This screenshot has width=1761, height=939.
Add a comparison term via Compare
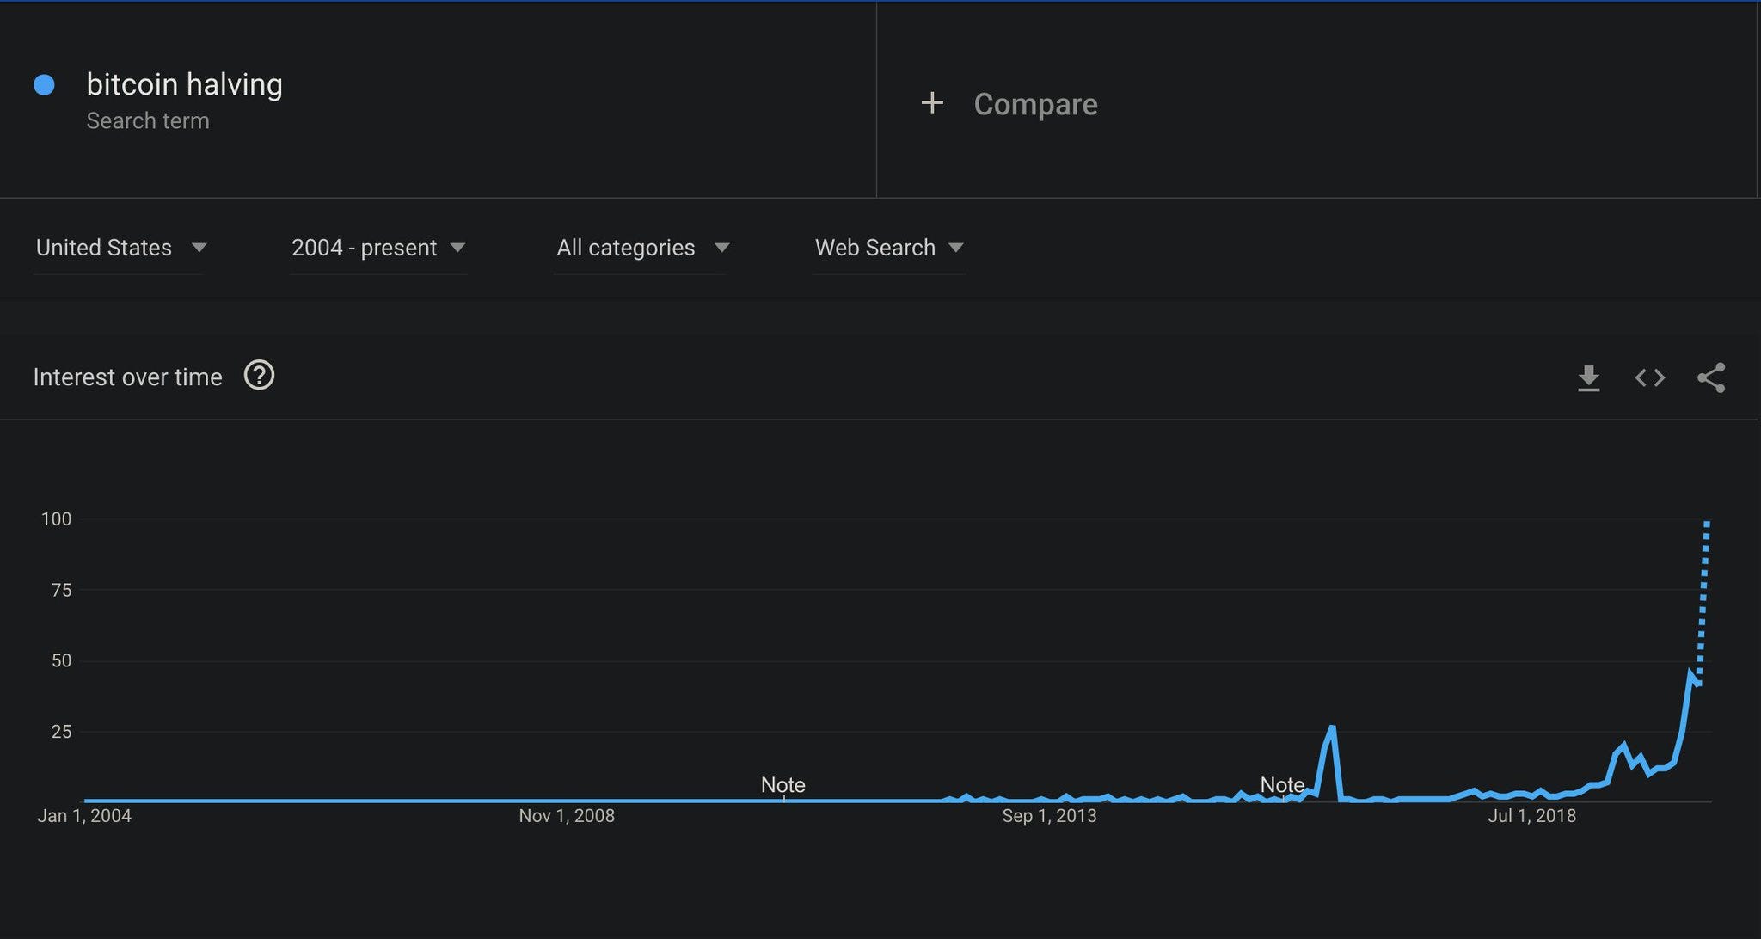coord(1034,104)
